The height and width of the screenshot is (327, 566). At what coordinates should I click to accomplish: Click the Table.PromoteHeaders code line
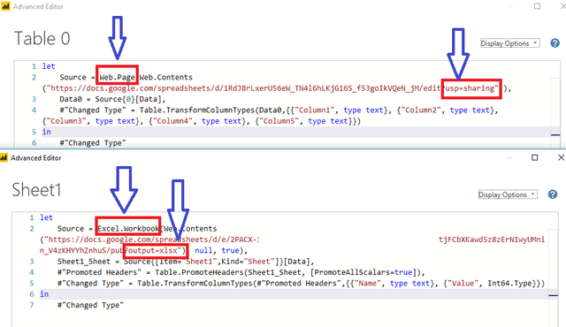(241, 272)
